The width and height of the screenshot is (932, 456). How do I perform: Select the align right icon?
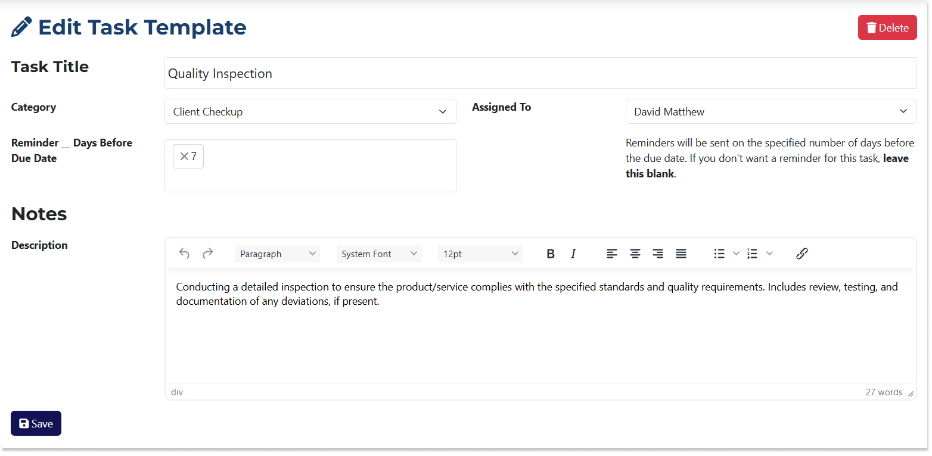pos(657,253)
